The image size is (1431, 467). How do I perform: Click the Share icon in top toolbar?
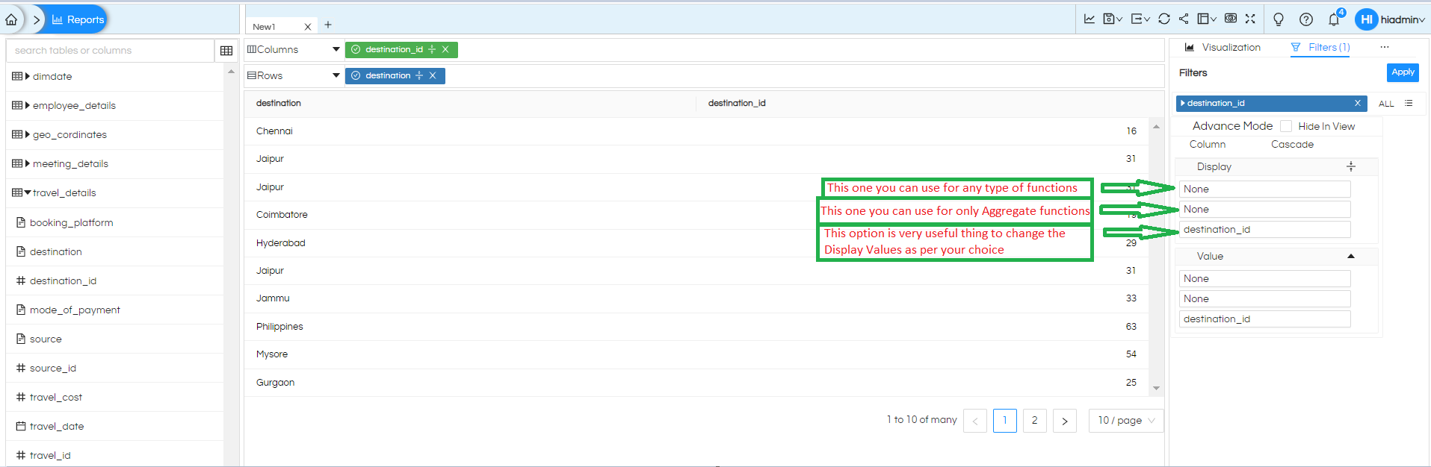click(x=1184, y=19)
